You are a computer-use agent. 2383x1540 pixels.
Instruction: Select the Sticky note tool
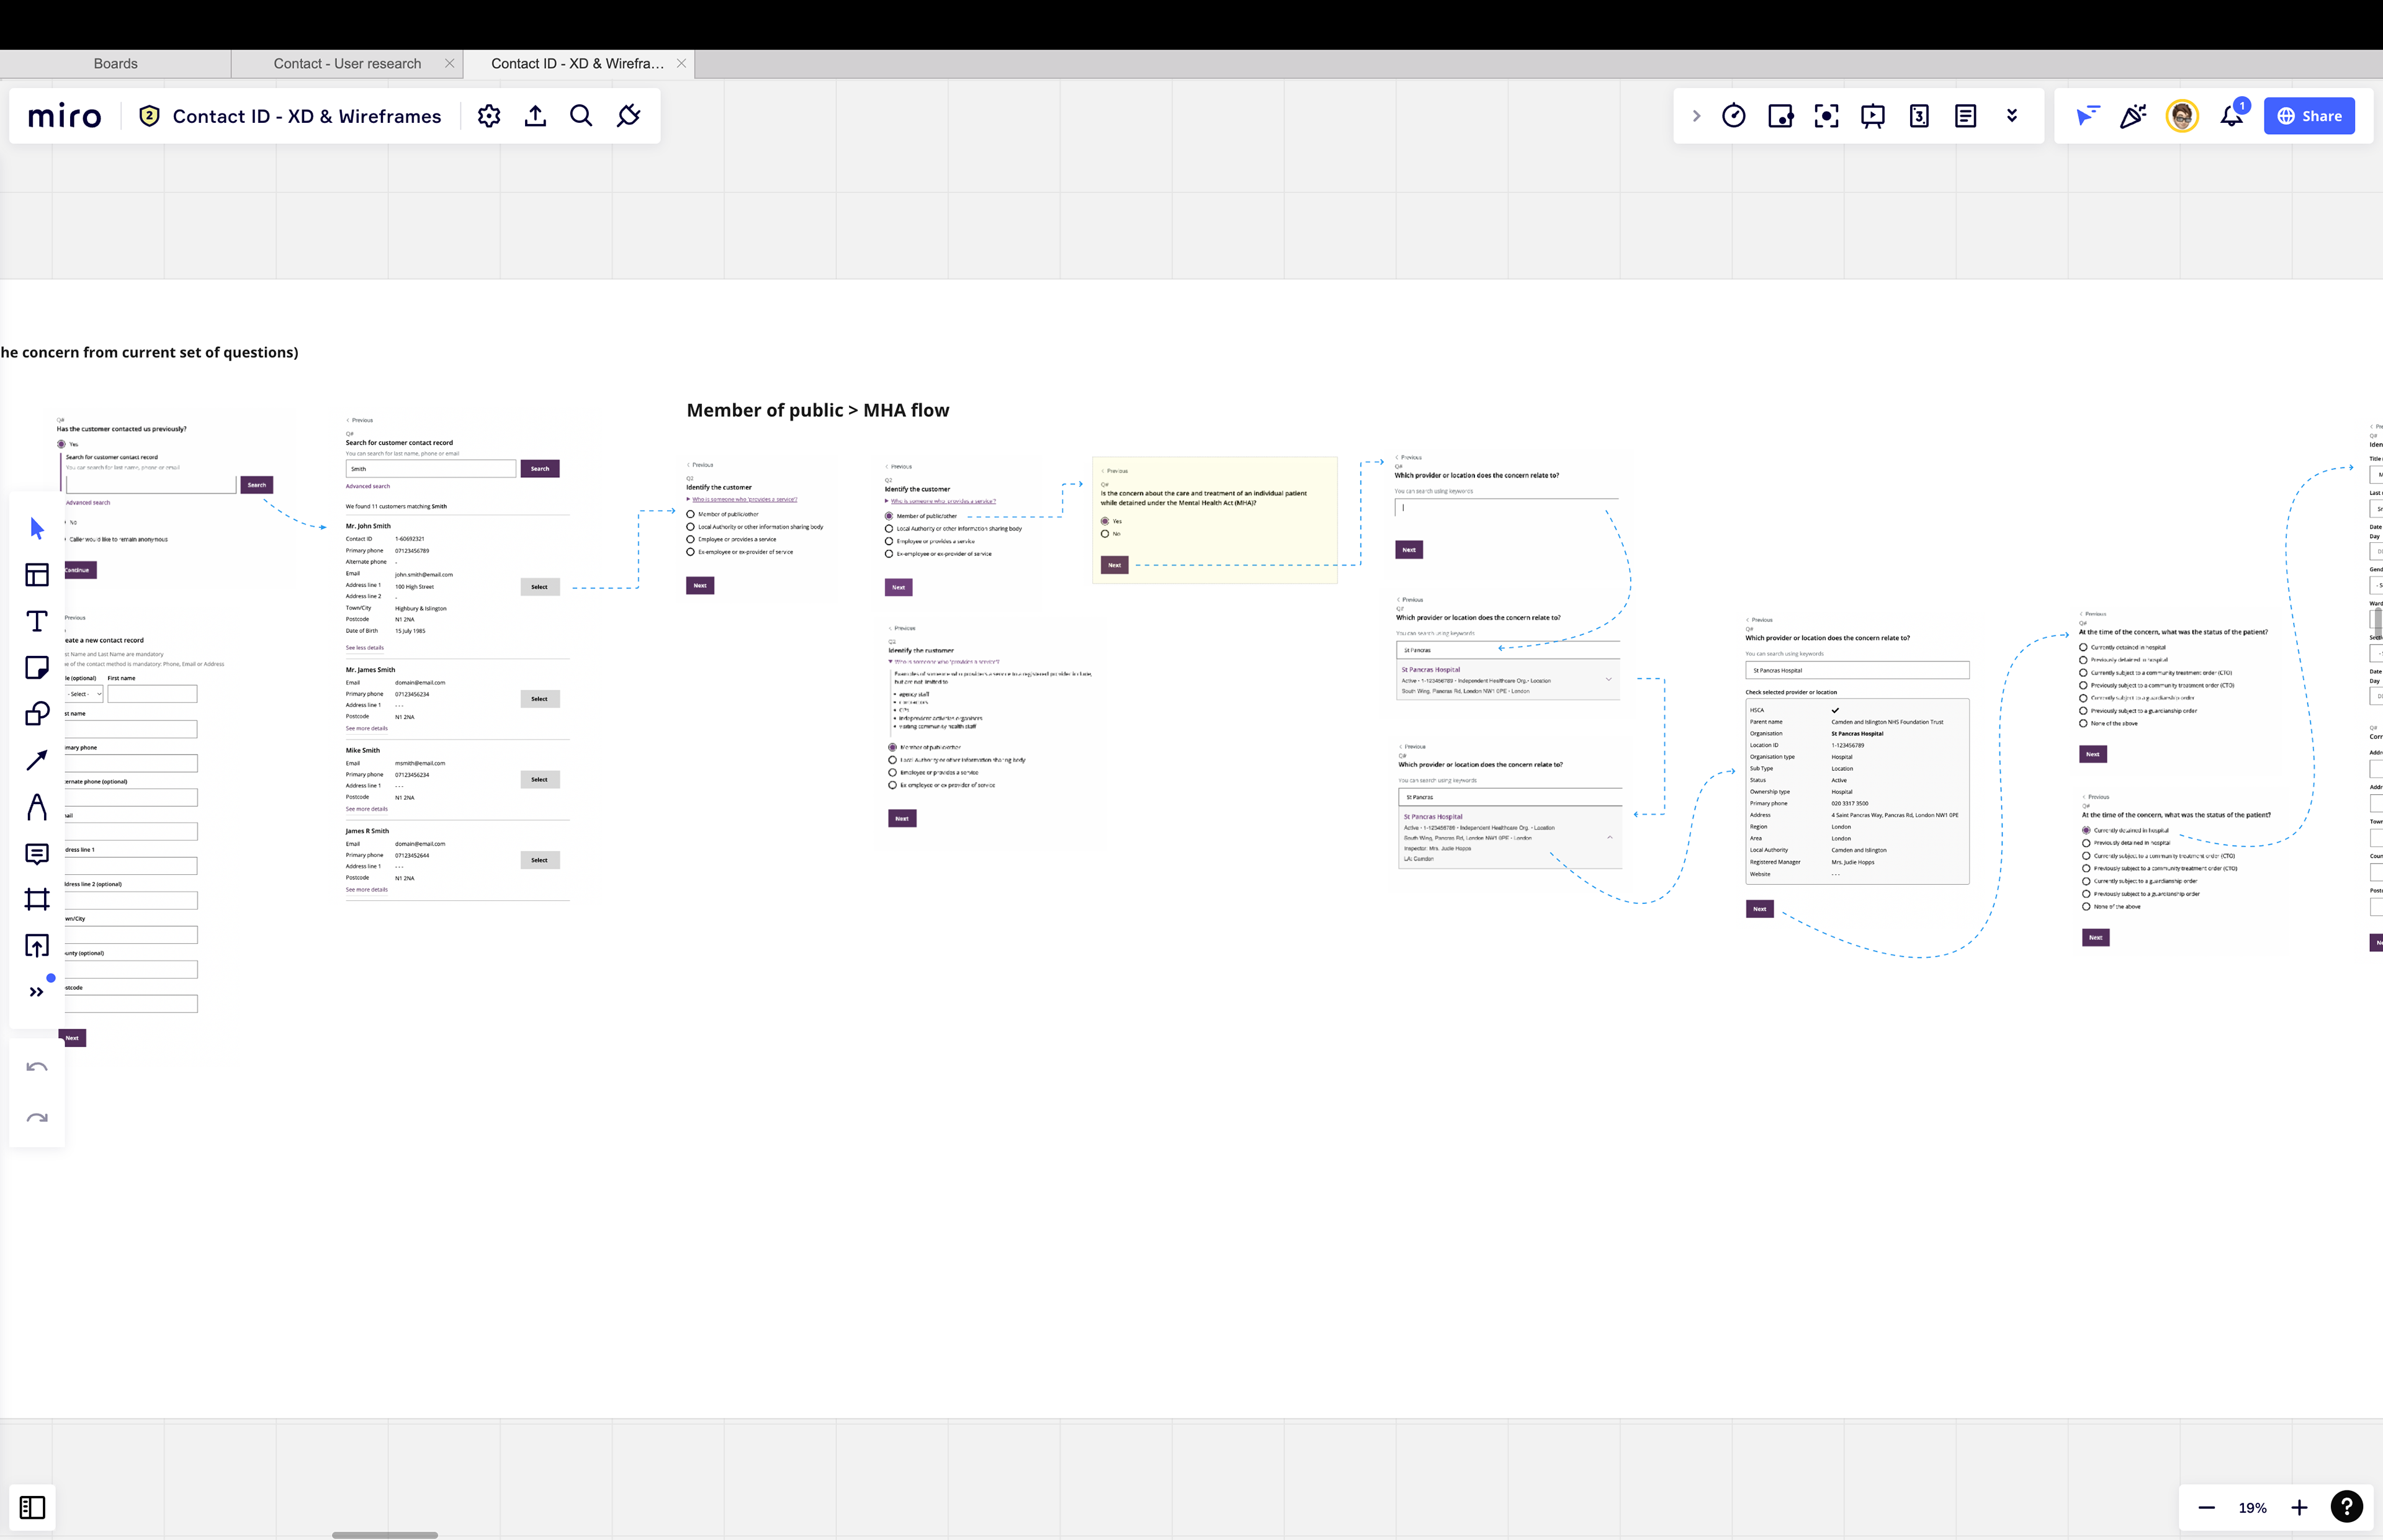(37, 668)
